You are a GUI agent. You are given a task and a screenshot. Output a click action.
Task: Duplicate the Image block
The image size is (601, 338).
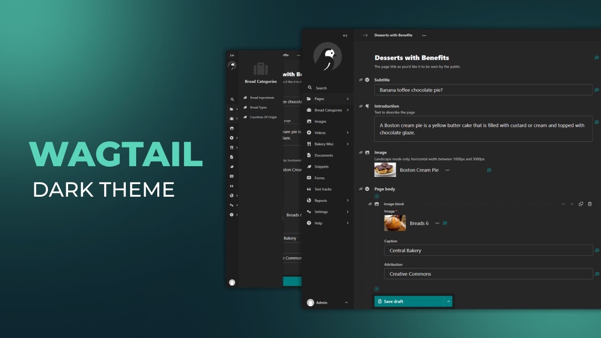coord(581,204)
